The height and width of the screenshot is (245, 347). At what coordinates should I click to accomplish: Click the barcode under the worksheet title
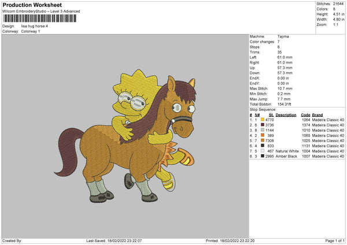point(40,18)
